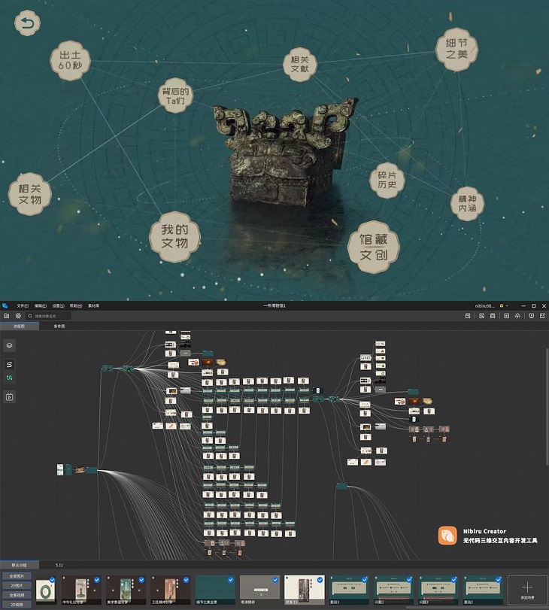
Task: Click the project folder icon in toolbar
Action: pyautogui.click(x=6, y=316)
